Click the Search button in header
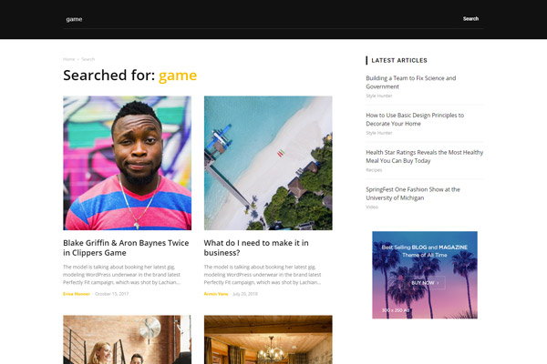Screen dimensions: 547x364 coord(470,19)
